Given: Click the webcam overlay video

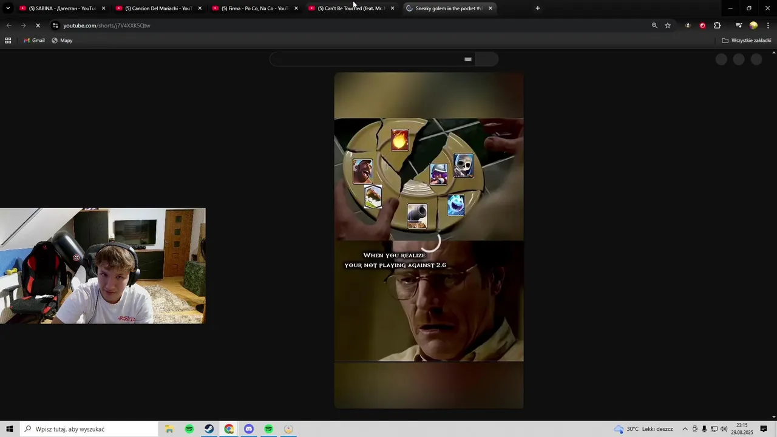Looking at the screenshot, I should [103, 266].
